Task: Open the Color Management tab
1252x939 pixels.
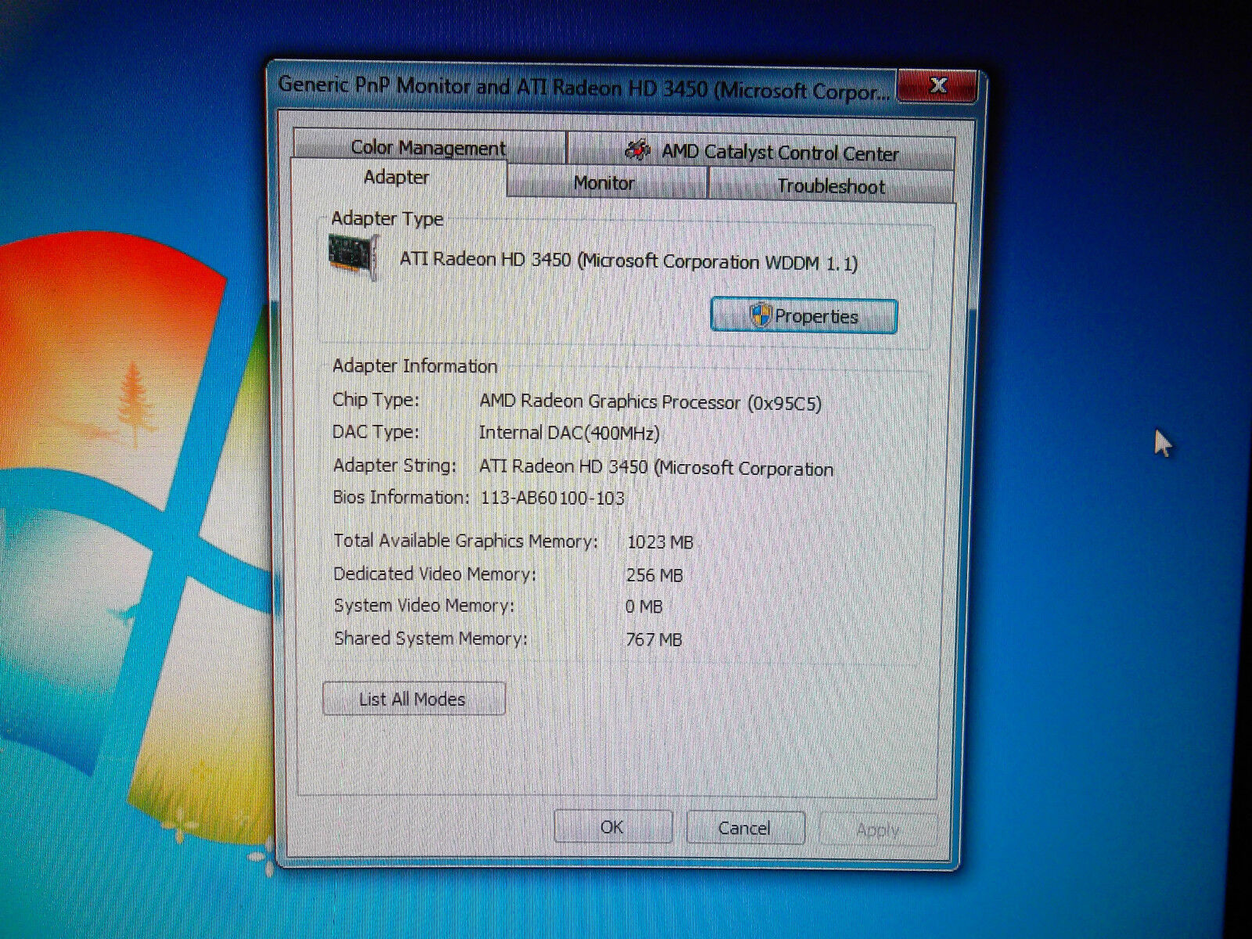Action: click(x=429, y=146)
